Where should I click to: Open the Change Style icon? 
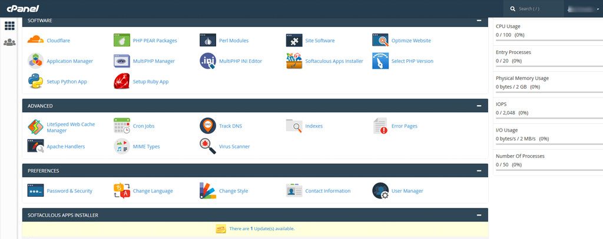(208, 191)
